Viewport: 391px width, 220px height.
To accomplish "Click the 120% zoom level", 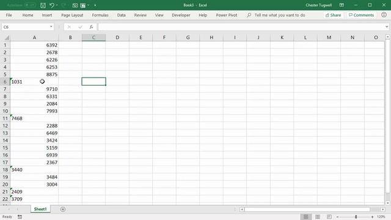I will pos(381,217).
